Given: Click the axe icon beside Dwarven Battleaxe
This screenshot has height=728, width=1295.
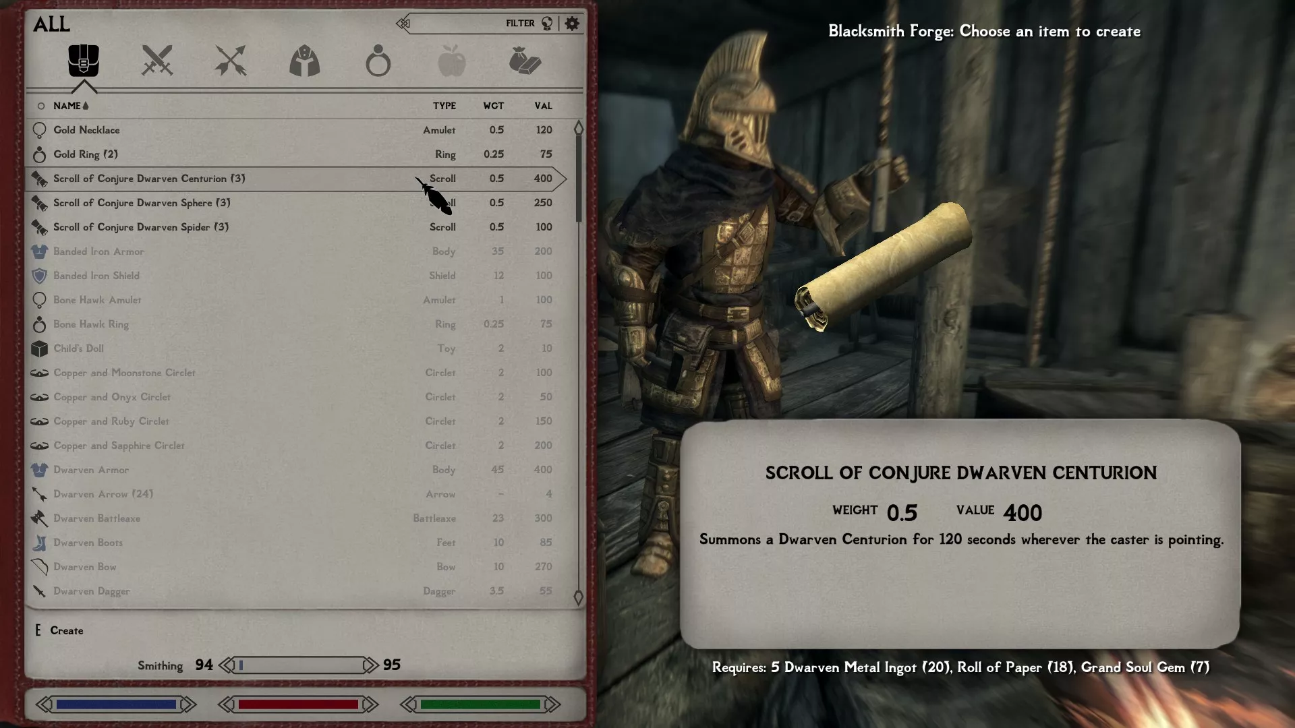Looking at the screenshot, I should [39, 518].
